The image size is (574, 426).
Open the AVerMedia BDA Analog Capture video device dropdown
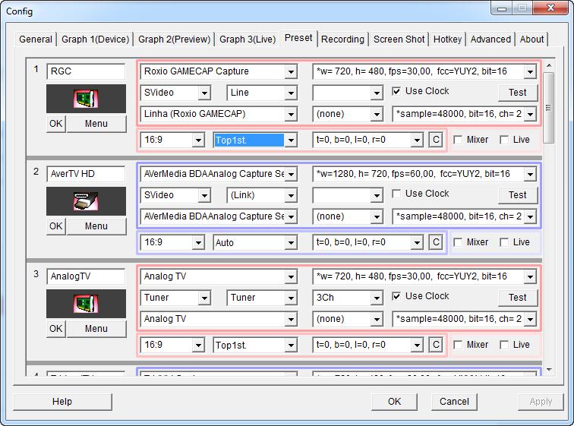pyautogui.click(x=219, y=174)
